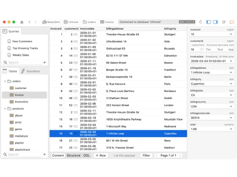Image resolution: width=237 pixels, height=177 pixels.
Task: Click foreign key icon in Boston row
Action: coord(75,63)
